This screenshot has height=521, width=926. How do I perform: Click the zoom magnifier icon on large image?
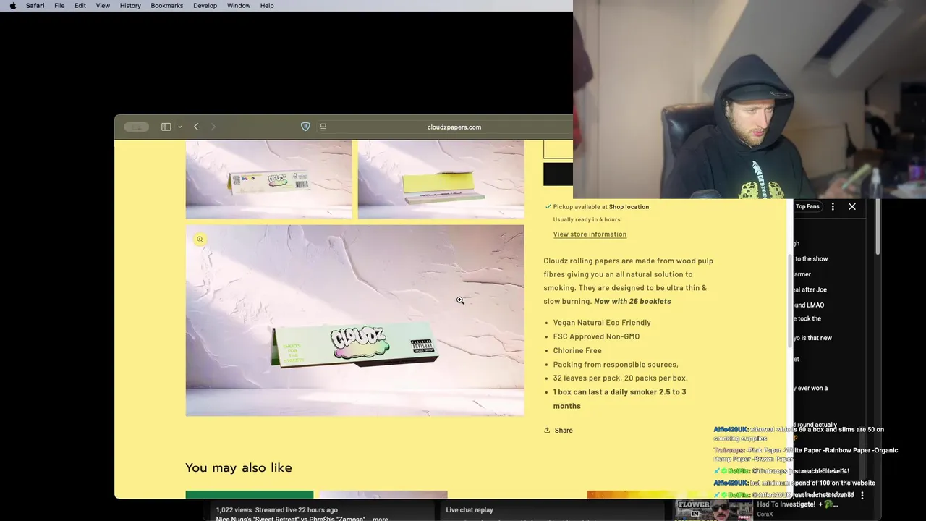(x=200, y=240)
